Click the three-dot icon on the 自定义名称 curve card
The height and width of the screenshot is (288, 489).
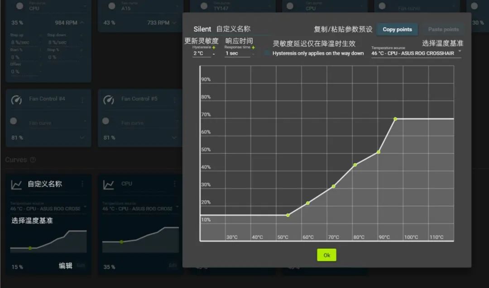(x=82, y=184)
